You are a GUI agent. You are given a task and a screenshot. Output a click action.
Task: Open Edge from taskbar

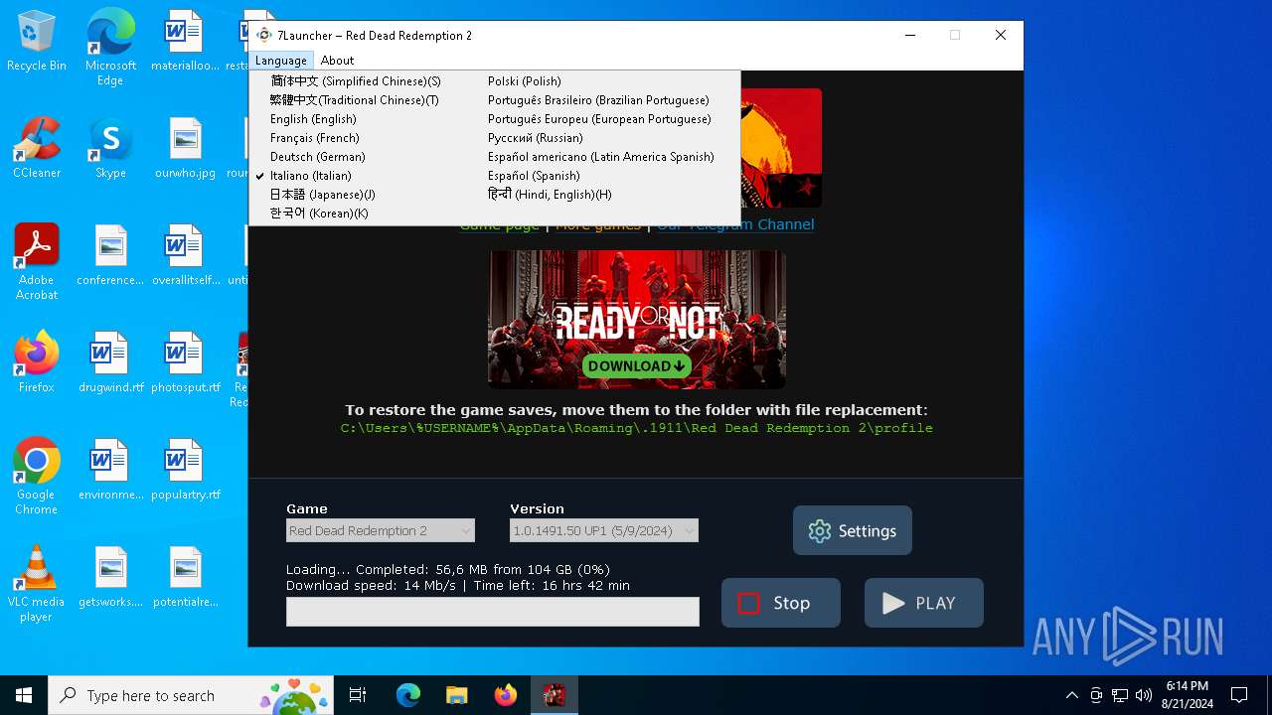(408, 695)
